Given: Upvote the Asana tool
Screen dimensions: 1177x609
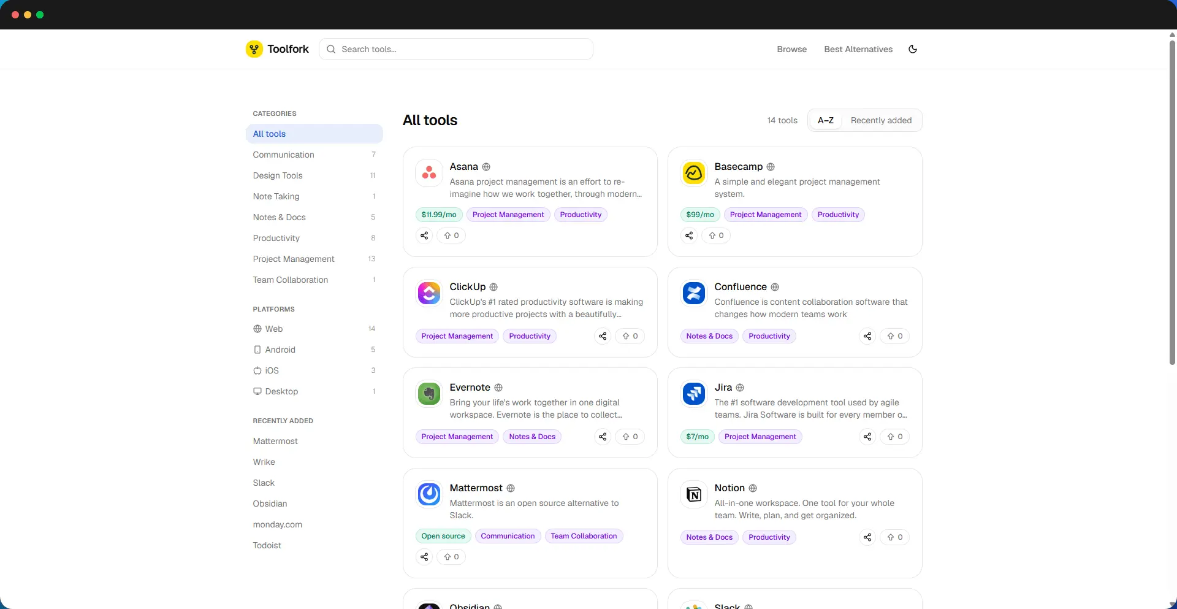Looking at the screenshot, I should [451, 236].
